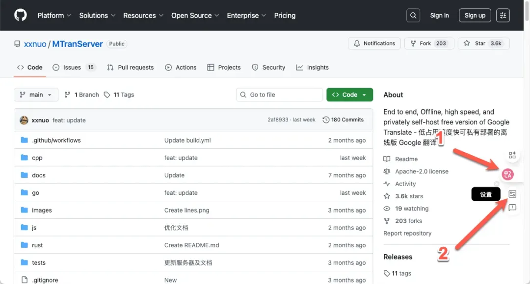Click the Go to file search field
Viewport: 530px width, 284px height.
[x=280, y=95]
